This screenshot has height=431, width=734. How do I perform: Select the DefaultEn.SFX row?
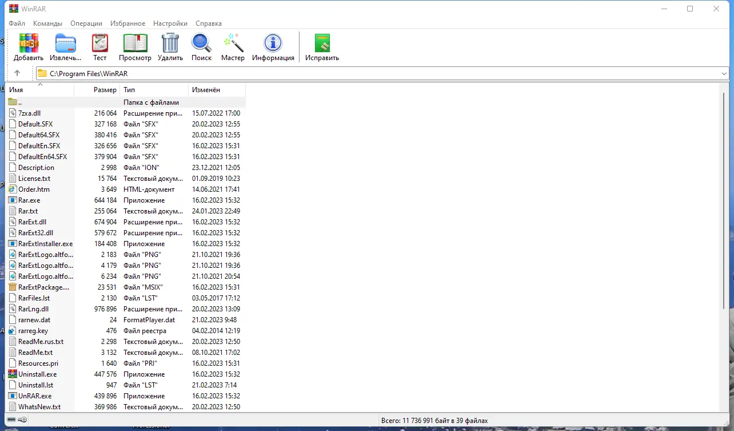coord(126,146)
